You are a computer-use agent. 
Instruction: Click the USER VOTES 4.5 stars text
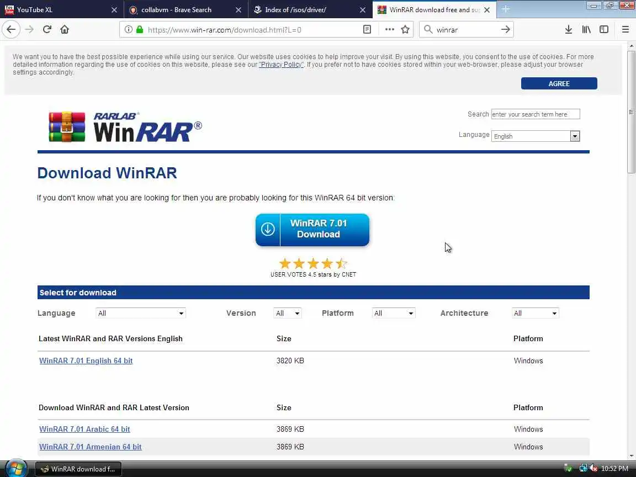(x=313, y=274)
